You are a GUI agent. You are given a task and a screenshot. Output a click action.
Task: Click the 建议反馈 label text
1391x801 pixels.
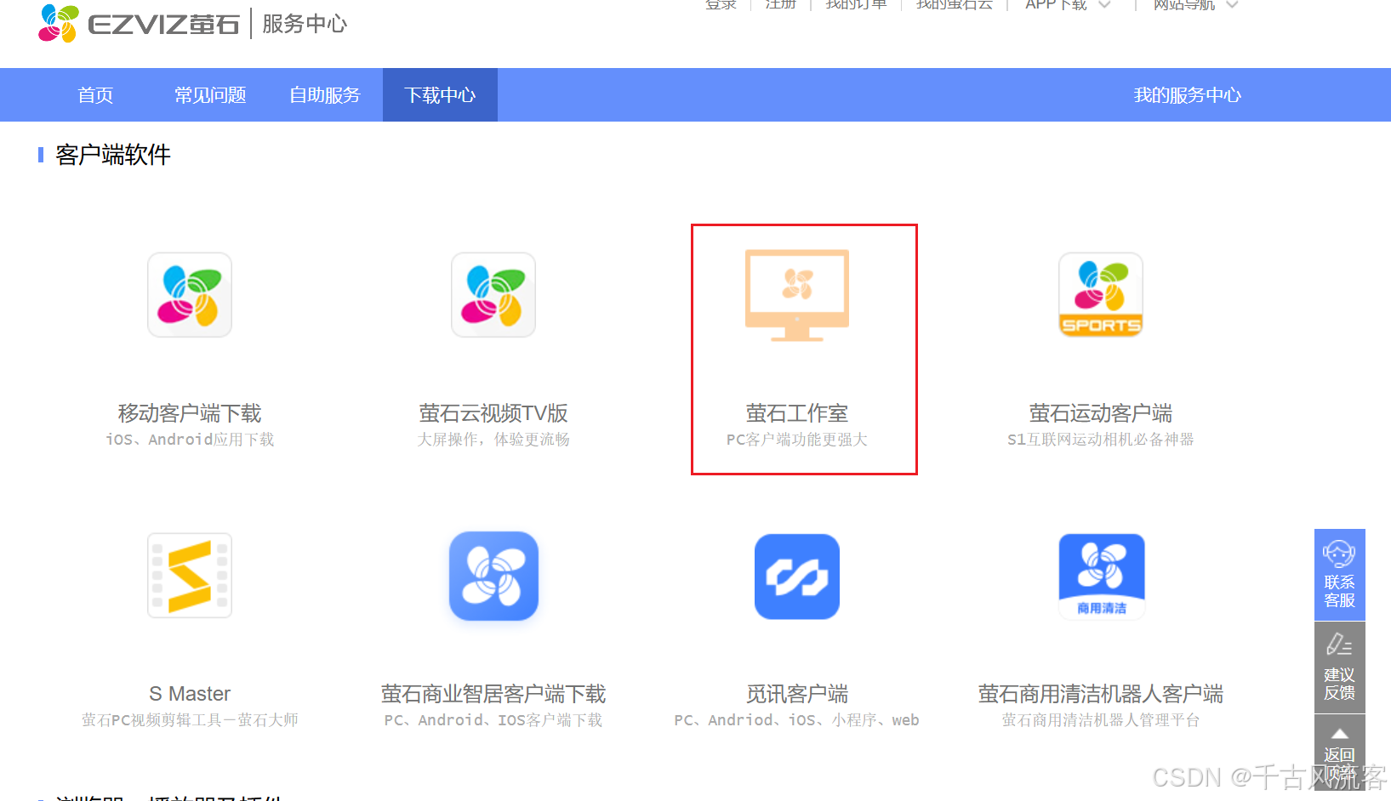pyautogui.click(x=1339, y=684)
